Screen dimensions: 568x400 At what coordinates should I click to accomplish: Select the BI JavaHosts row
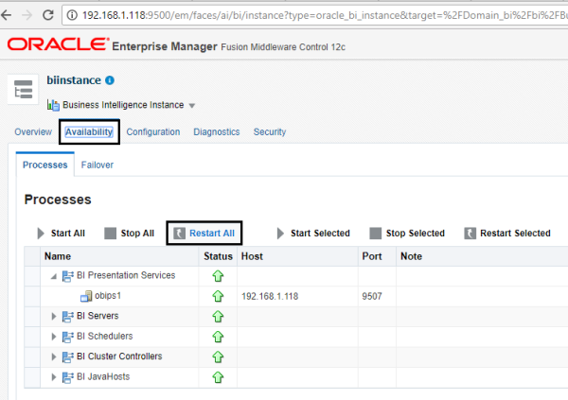tap(296, 377)
